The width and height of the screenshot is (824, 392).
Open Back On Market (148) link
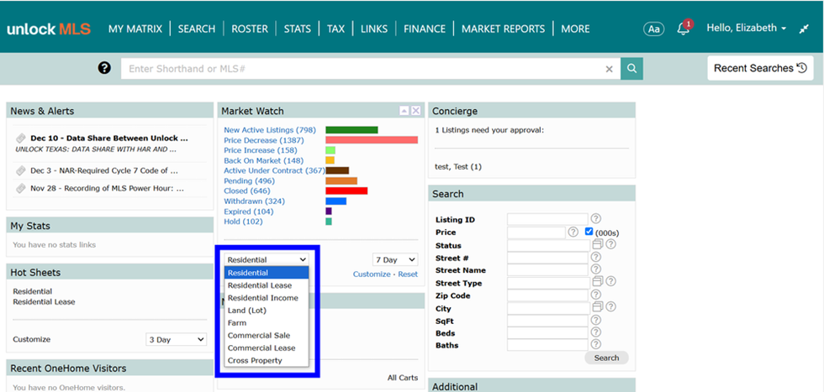click(263, 160)
